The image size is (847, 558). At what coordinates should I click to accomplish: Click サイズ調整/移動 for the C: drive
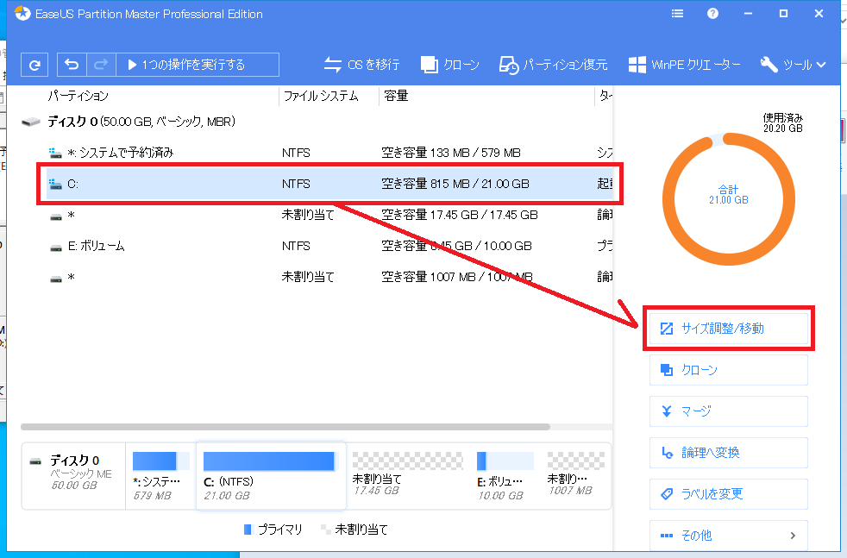point(728,329)
